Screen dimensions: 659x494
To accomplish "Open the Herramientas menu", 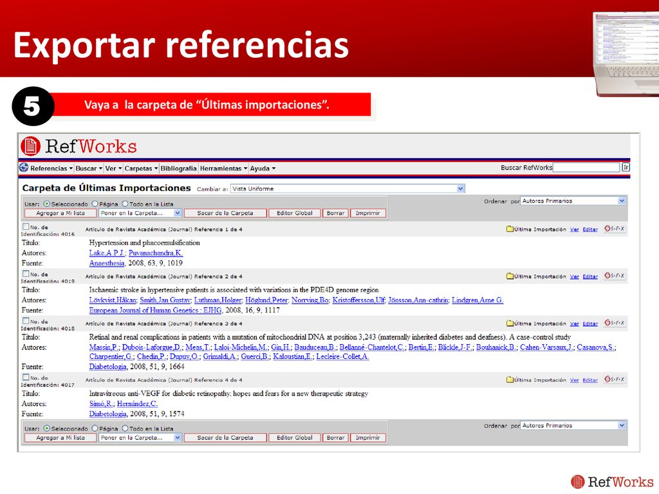I will [223, 168].
